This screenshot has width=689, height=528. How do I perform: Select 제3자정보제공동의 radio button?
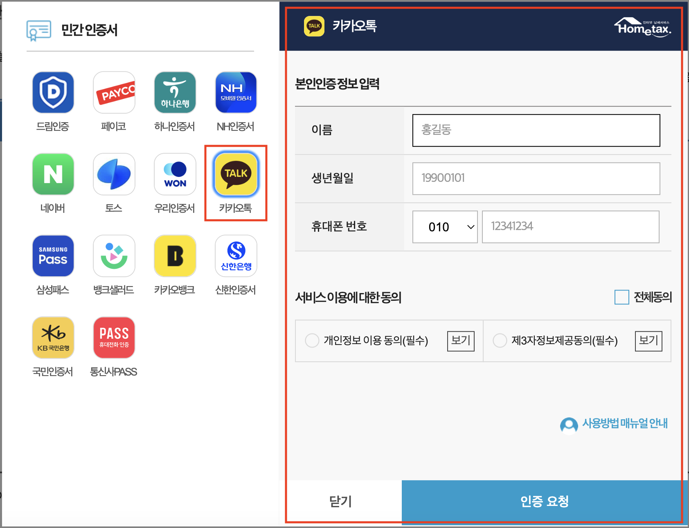coord(500,340)
